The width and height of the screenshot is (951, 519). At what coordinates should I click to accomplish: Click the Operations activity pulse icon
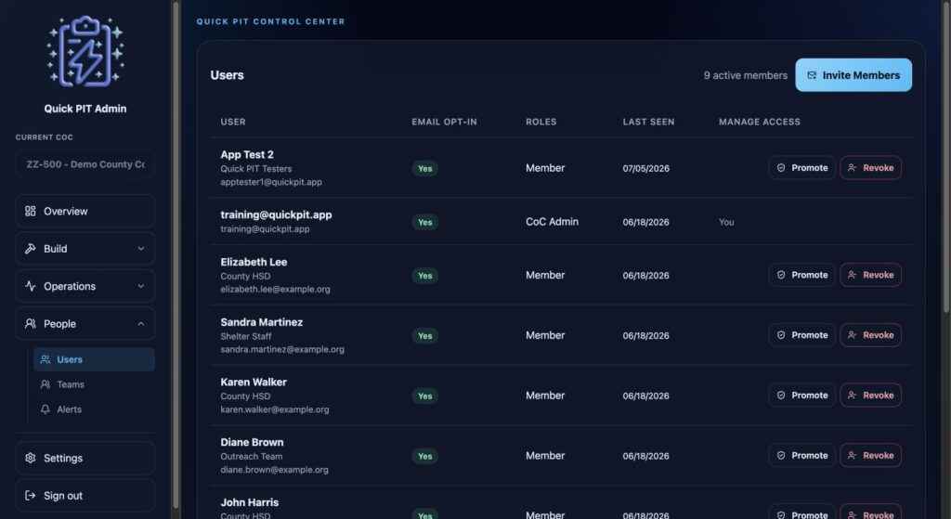[x=31, y=286]
